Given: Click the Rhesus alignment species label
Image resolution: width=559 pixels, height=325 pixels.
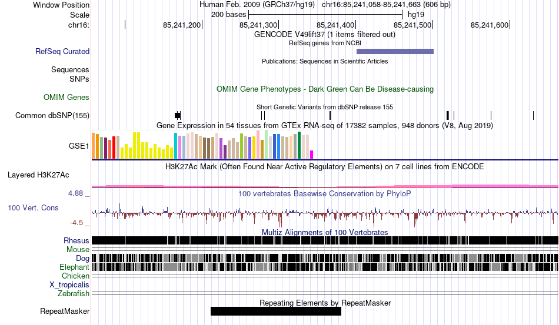Looking at the screenshot, I should [76, 240].
